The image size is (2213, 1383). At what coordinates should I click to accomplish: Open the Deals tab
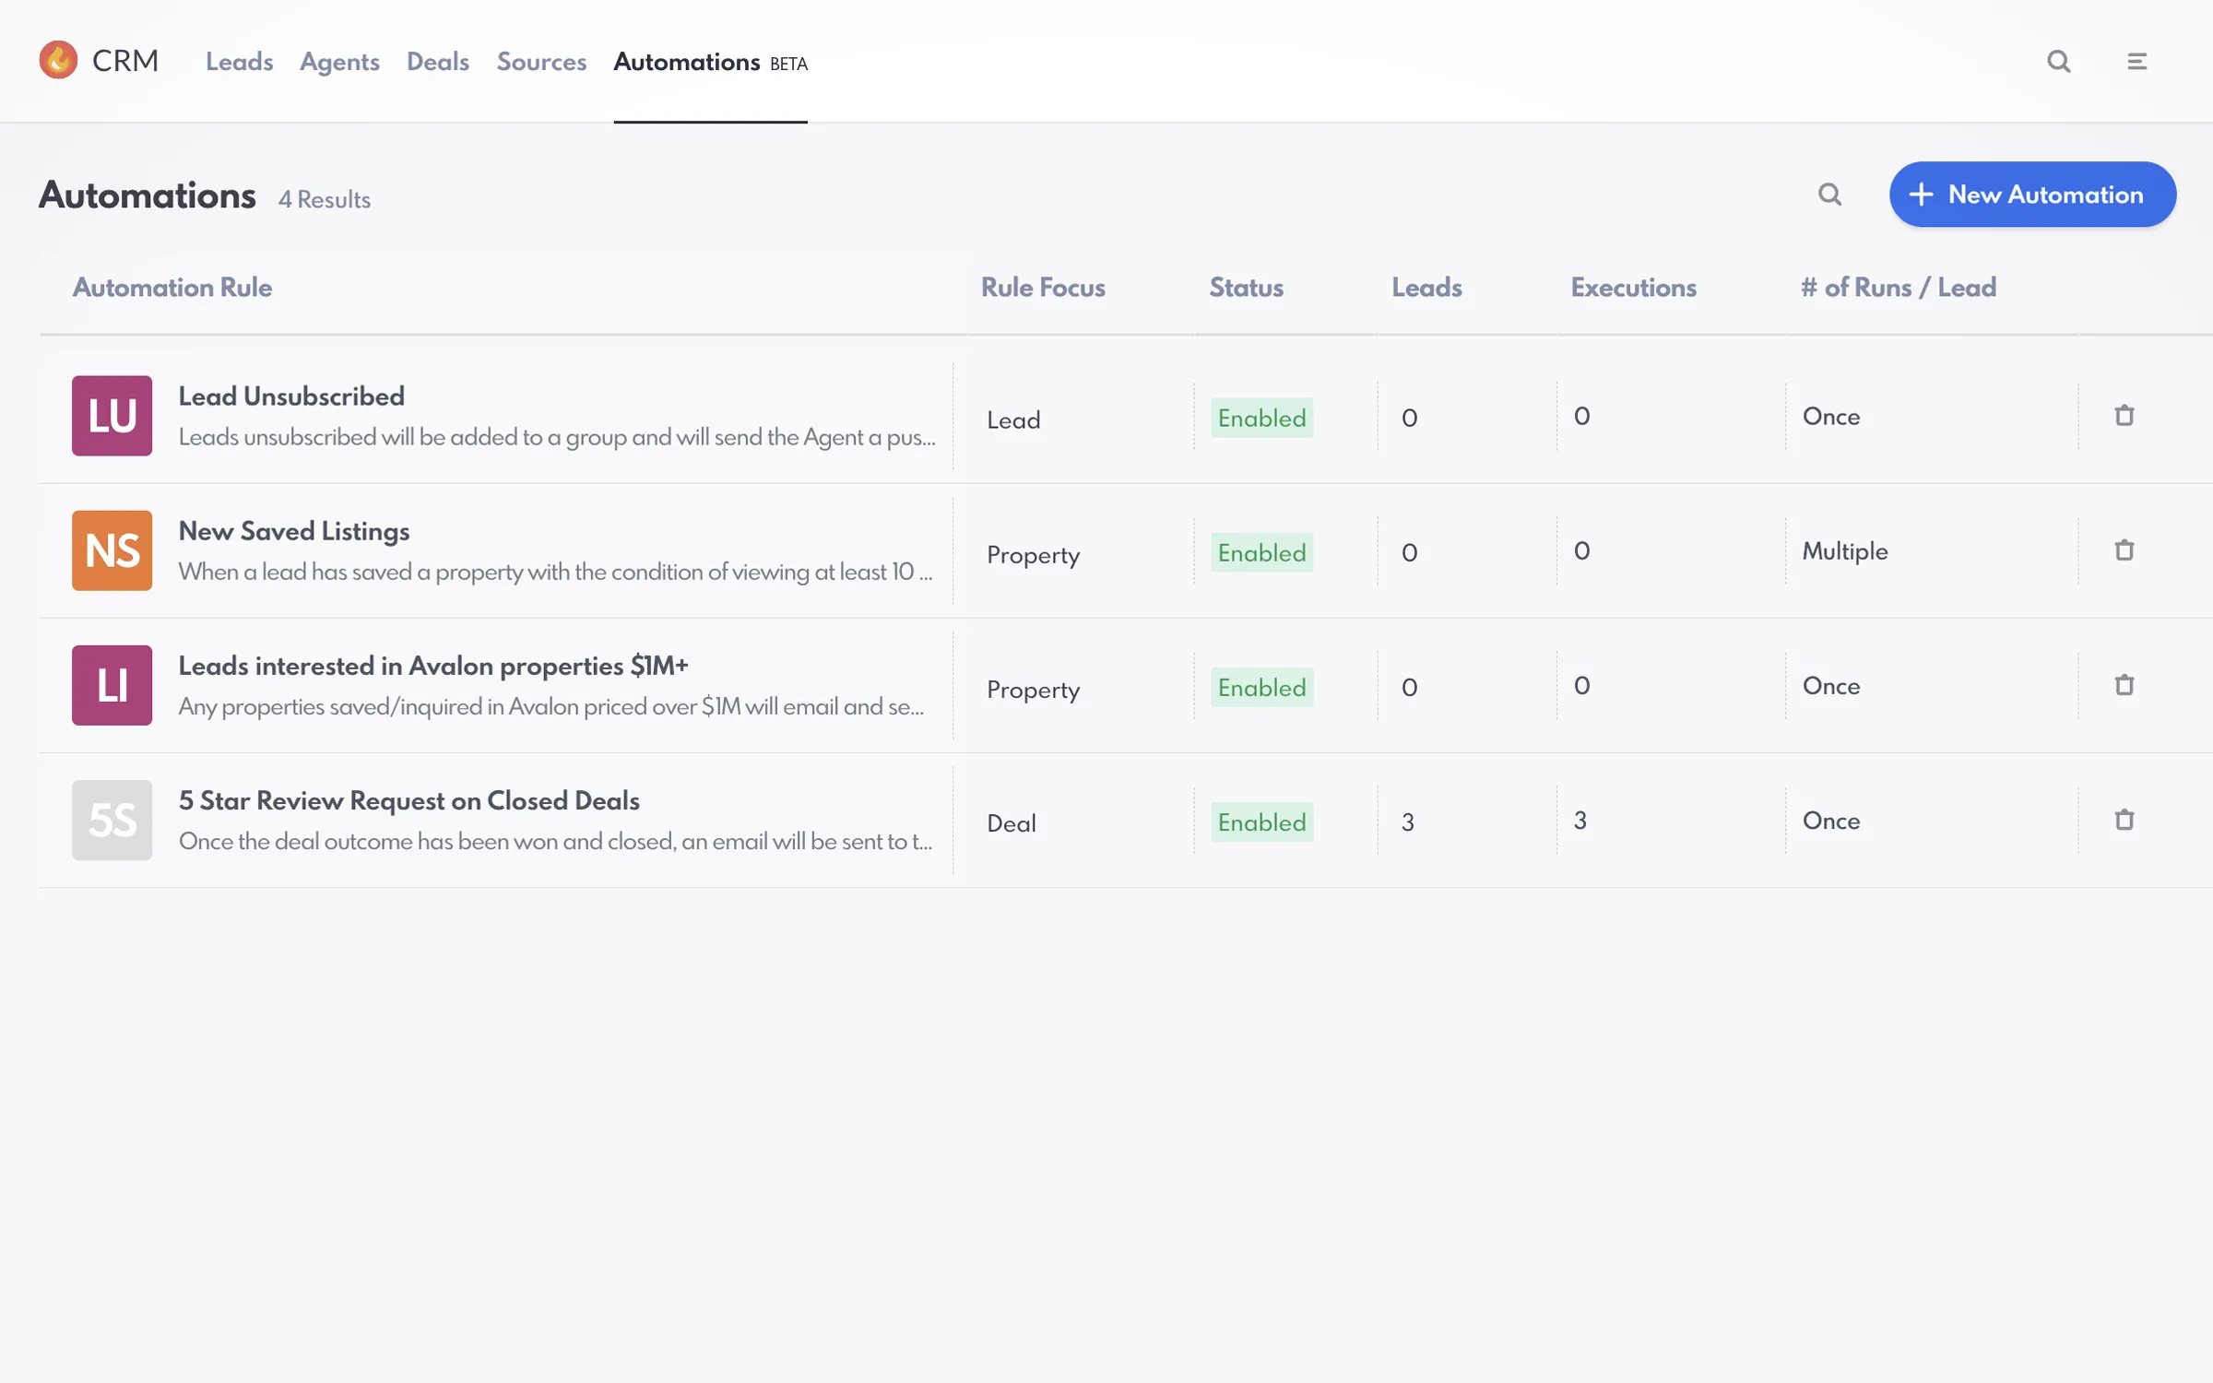click(438, 62)
